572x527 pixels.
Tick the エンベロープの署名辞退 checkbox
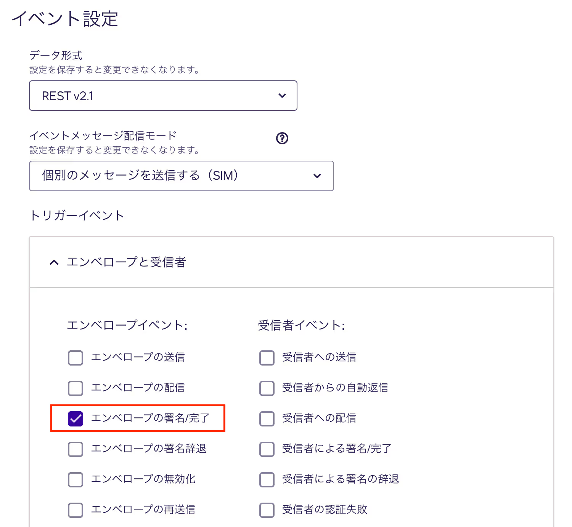(x=76, y=449)
